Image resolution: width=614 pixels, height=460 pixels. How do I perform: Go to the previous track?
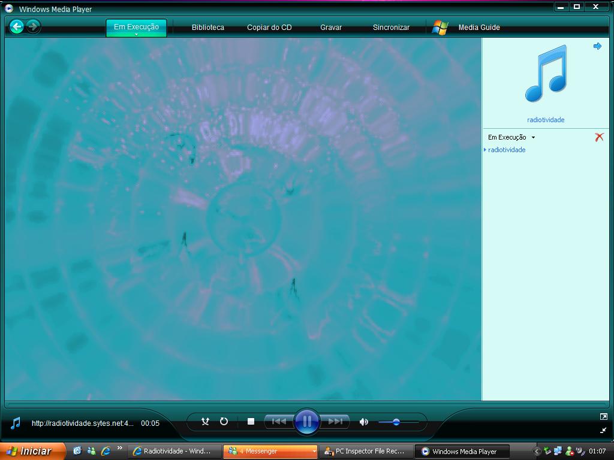pos(279,422)
